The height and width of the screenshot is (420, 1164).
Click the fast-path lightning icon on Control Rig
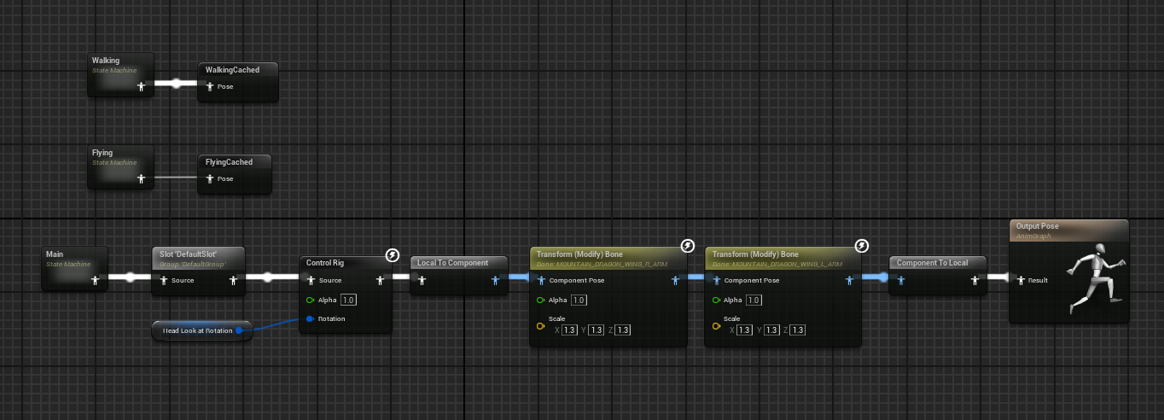pyautogui.click(x=392, y=255)
